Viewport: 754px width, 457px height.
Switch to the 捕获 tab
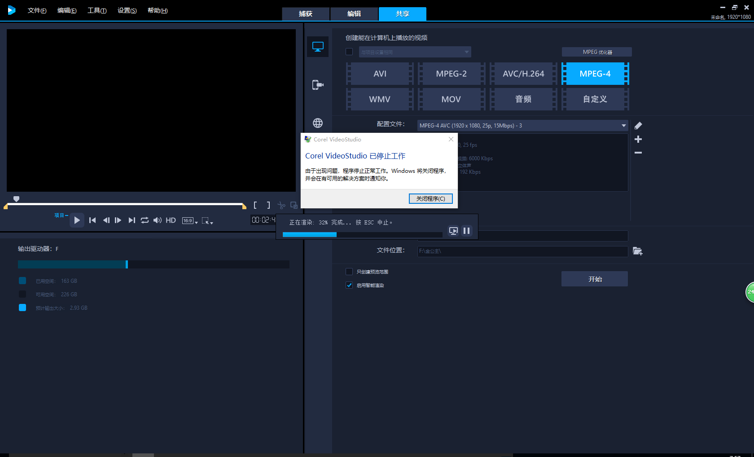[306, 14]
